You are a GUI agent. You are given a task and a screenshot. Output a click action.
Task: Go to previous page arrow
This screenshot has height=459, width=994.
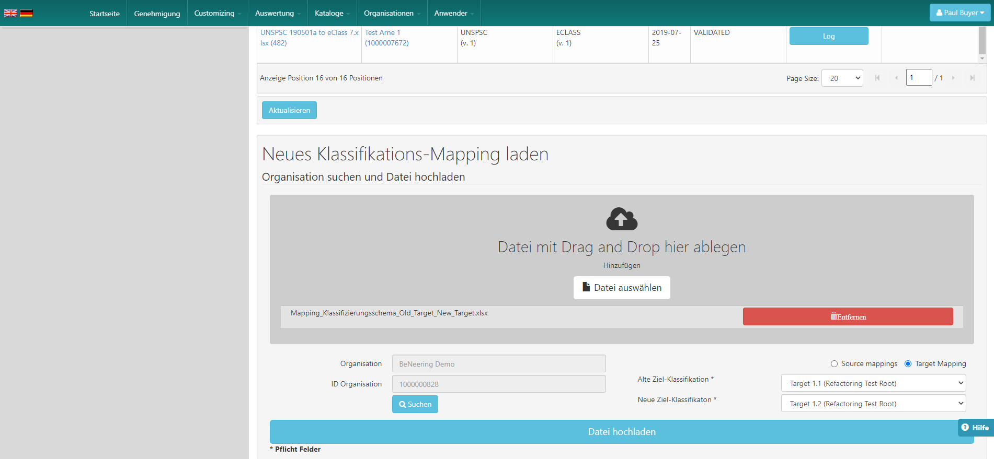896,78
